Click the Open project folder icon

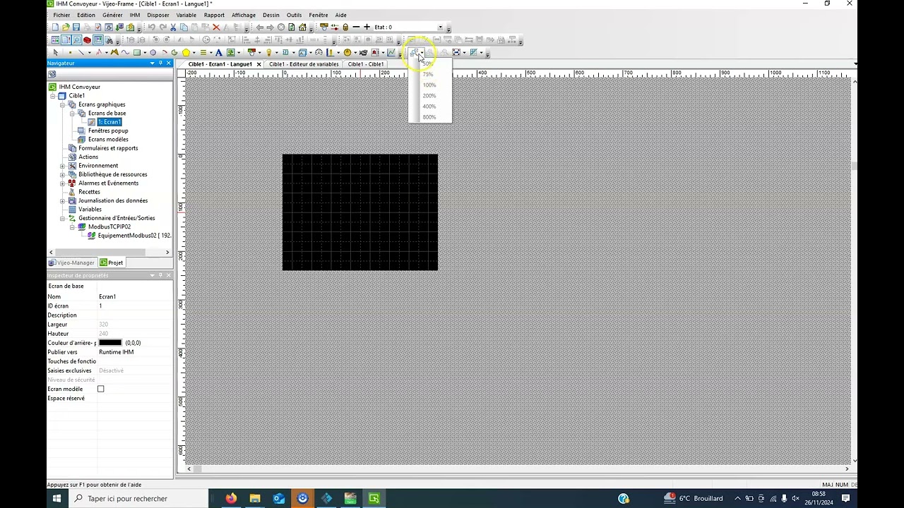coord(66,28)
